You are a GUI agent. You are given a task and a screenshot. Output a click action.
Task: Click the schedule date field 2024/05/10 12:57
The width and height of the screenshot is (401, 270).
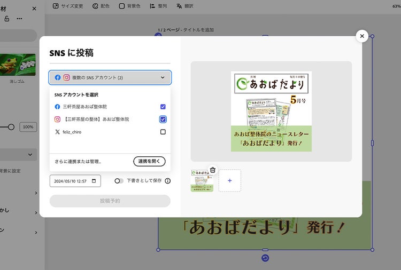click(75, 181)
